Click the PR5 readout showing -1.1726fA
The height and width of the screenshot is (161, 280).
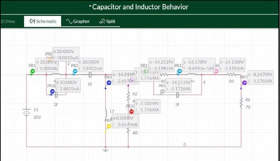click(178, 85)
